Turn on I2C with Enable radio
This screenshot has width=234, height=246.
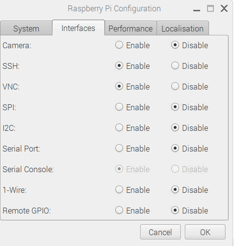pyautogui.click(x=119, y=127)
